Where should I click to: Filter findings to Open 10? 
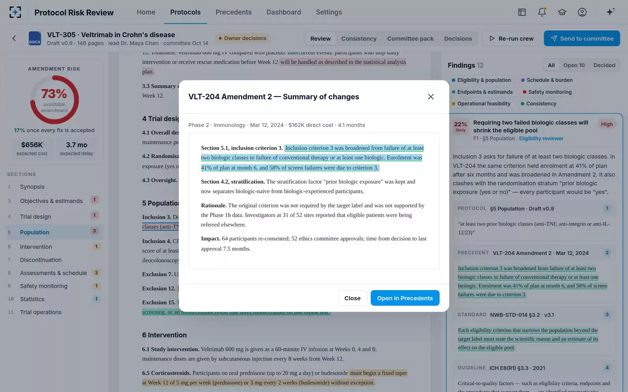point(574,65)
